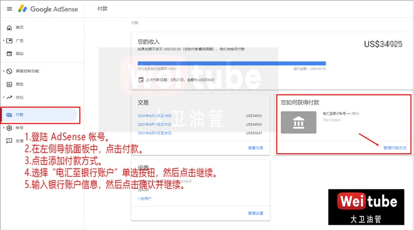Open the 广告 ads icon in sidebar

coord(9,41)
